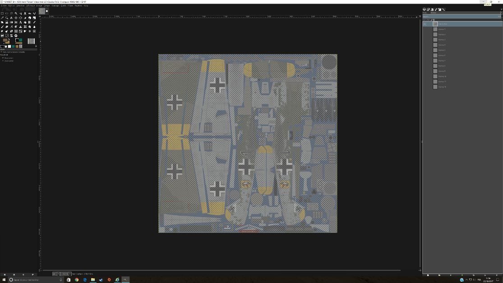This screenshot has width=503, height=283.
Task: Open the px unit dropdown in status bar
Action: (x=55, y=274)
